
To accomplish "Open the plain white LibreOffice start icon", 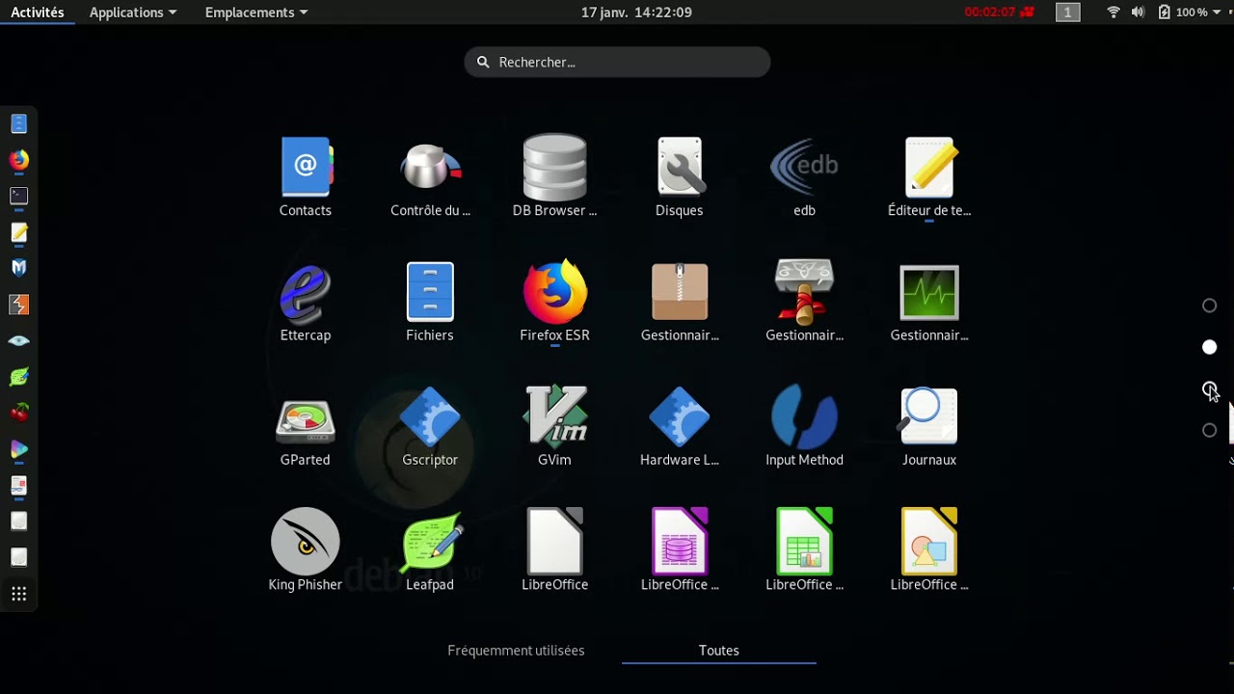I will coord(554,552).
